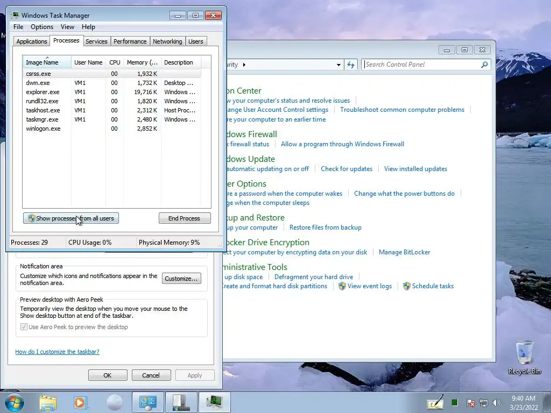The width and height of the screenshot is (551, 413).
Task: Click View event logs link
Action: [369, 286]
